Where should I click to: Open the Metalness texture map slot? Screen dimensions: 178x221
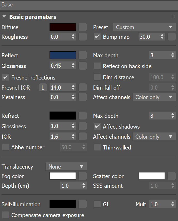coord(83,97)
